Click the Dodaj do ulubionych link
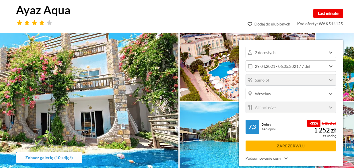Viewport: 354px width, 168px height. [272, 24]
